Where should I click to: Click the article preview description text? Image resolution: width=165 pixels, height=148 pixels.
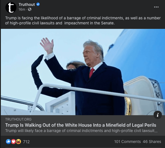81,131
